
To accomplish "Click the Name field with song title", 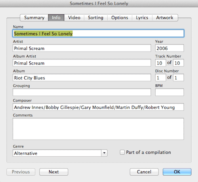I will pyautogui.click(x=98, y=33).
